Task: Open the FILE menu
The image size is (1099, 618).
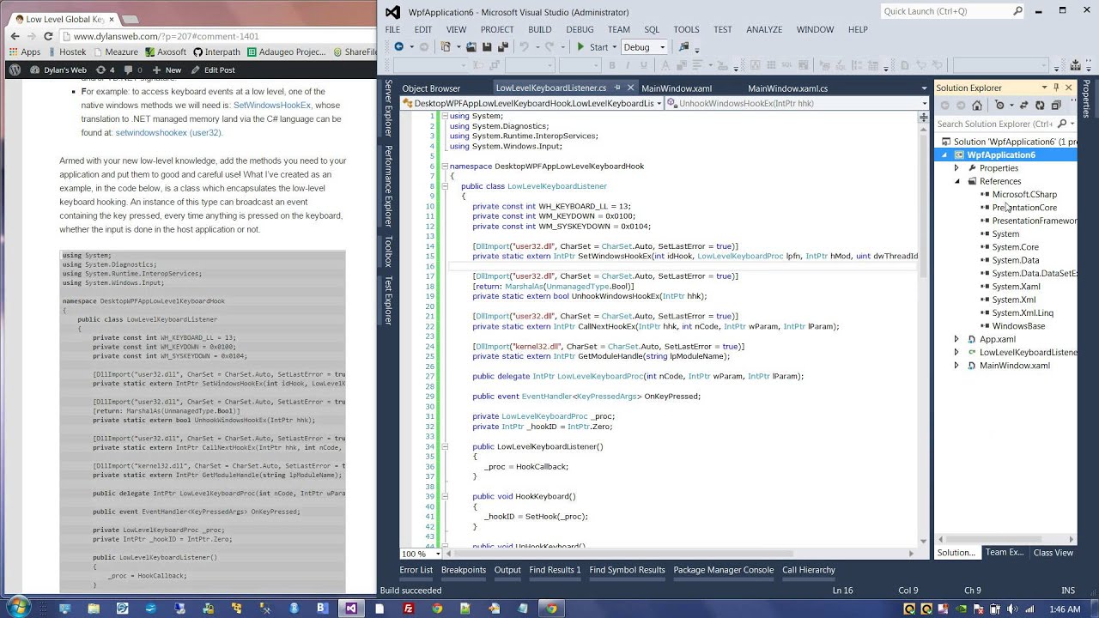Action: pos(392,29)
